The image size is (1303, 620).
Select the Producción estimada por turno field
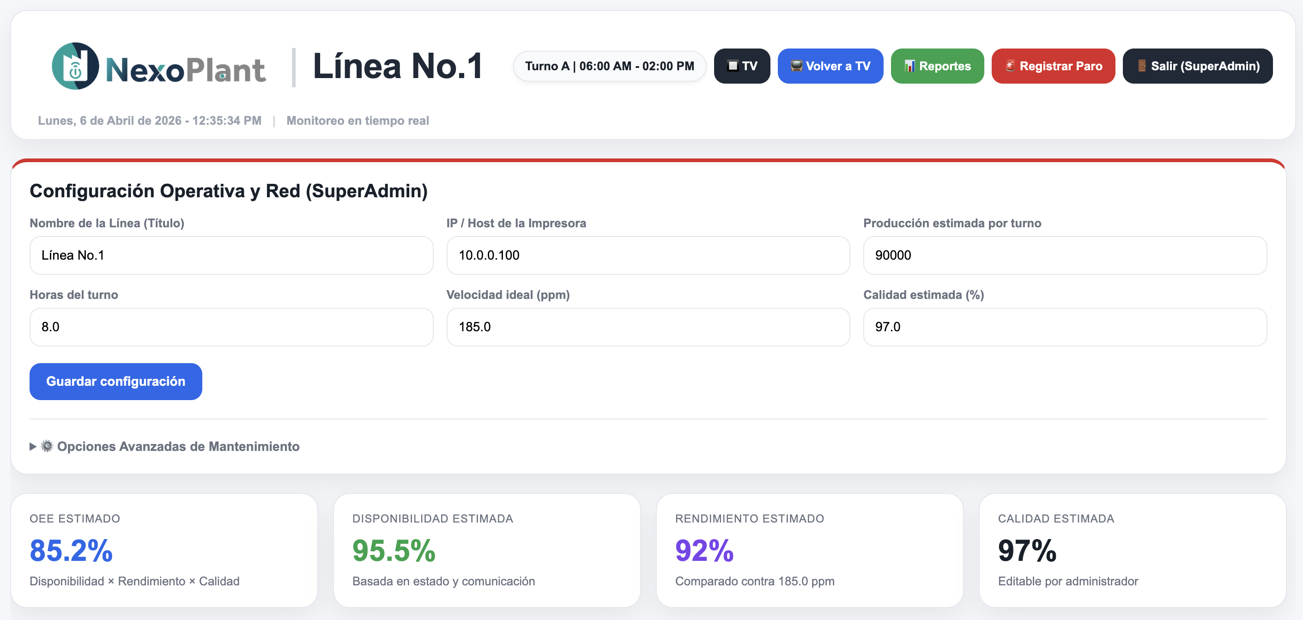[1064, 255]
